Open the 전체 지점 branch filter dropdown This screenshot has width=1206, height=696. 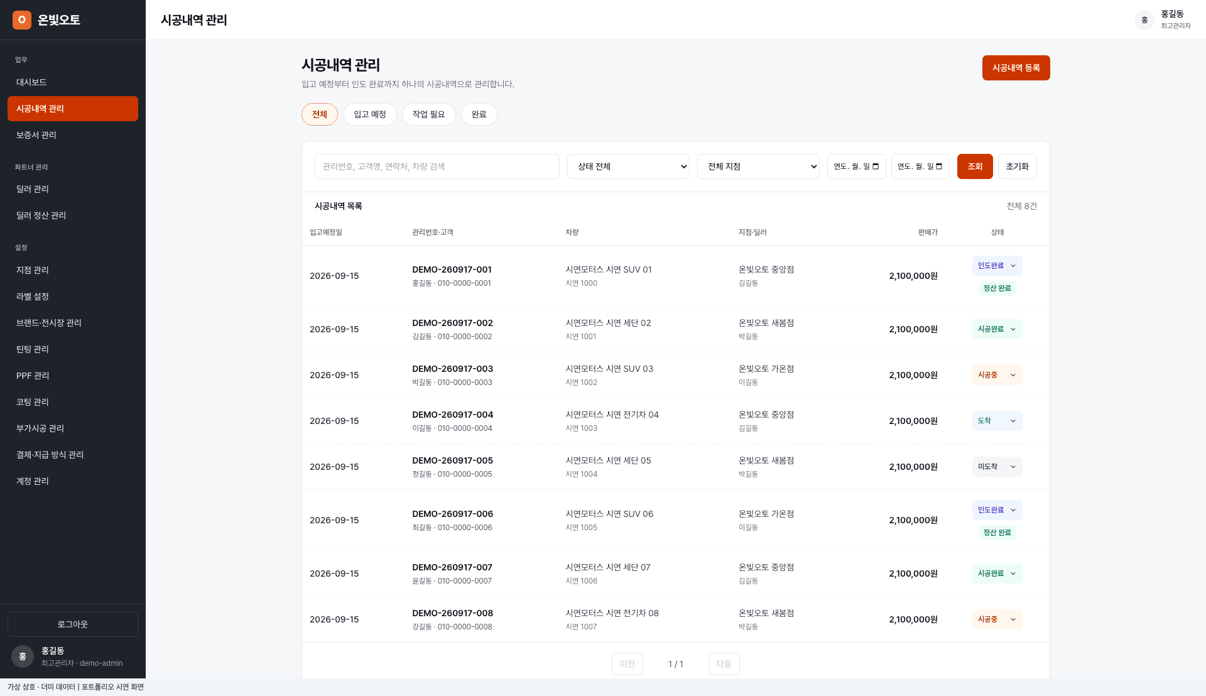[x=758, y=166]
